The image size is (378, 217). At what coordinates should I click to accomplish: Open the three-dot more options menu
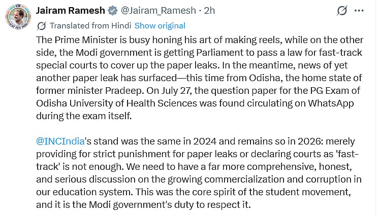tap(359, 11)
